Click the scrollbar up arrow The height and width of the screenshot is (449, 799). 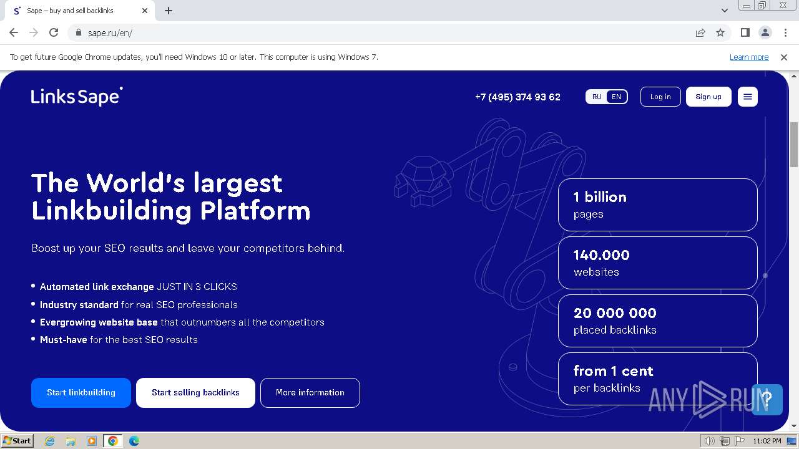click(794, 75)
